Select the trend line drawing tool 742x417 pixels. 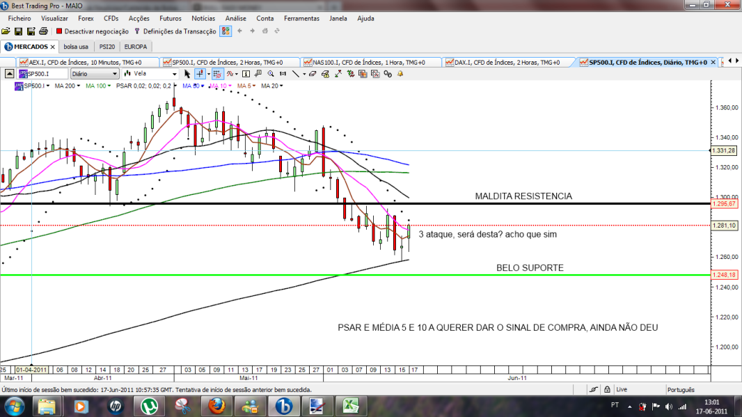click(296, 73)
